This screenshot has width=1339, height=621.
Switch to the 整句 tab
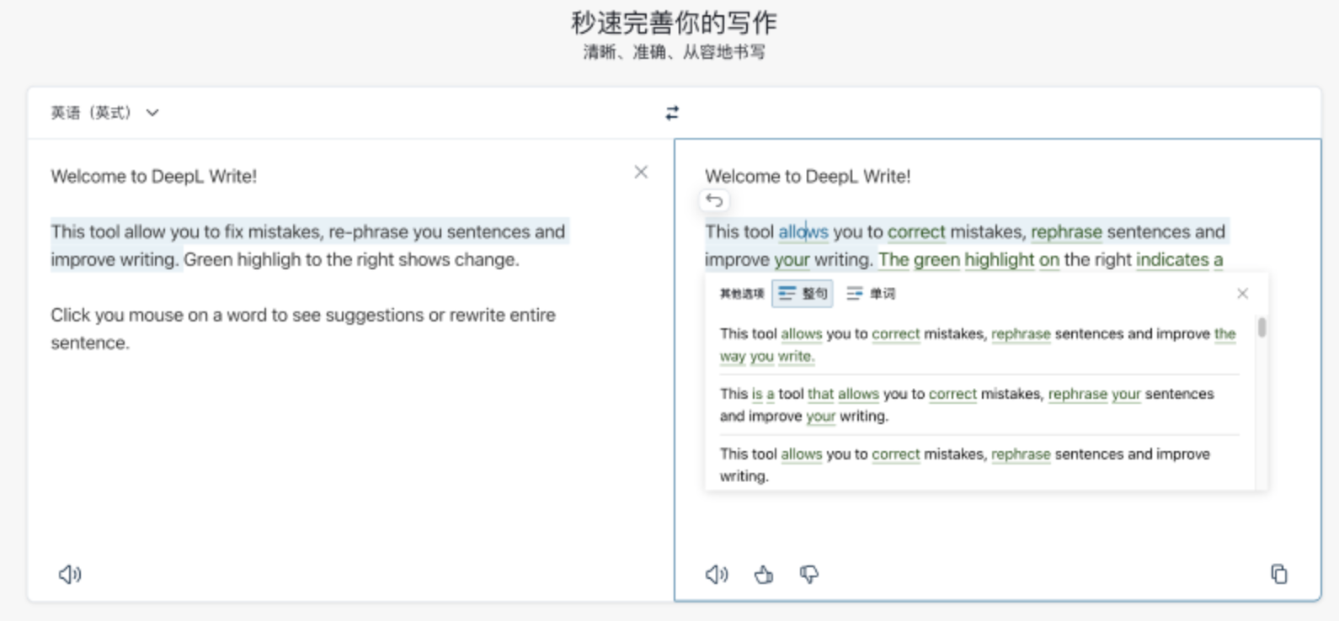point(803,294)
